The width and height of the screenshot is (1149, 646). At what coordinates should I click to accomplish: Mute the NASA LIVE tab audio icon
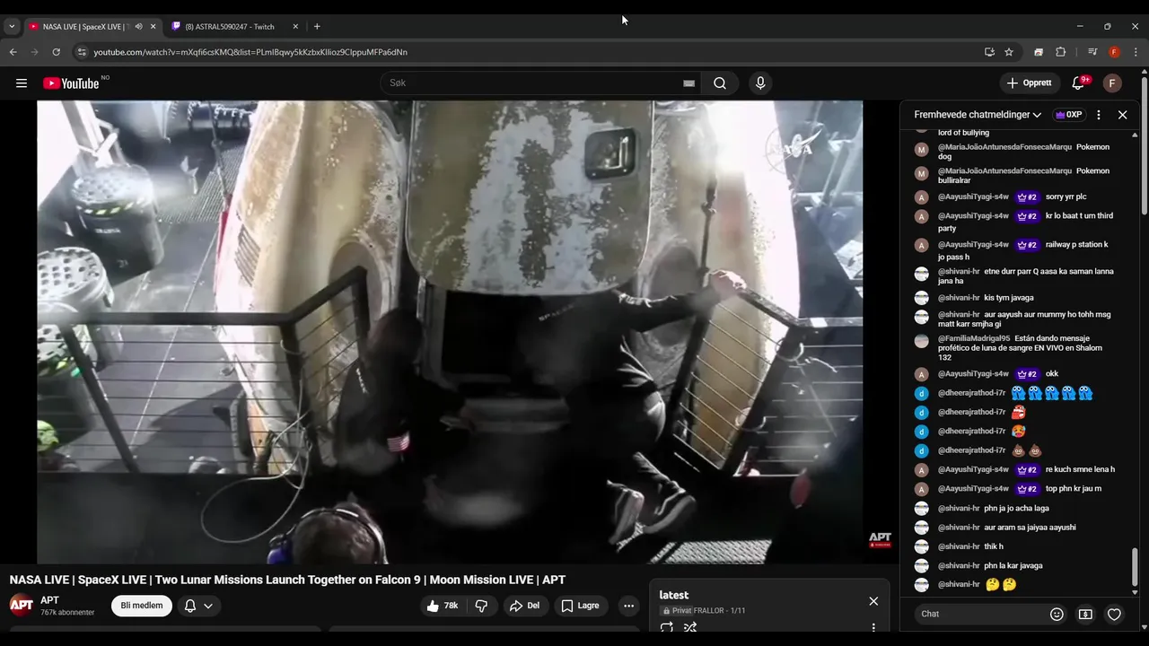pos(138,26)
